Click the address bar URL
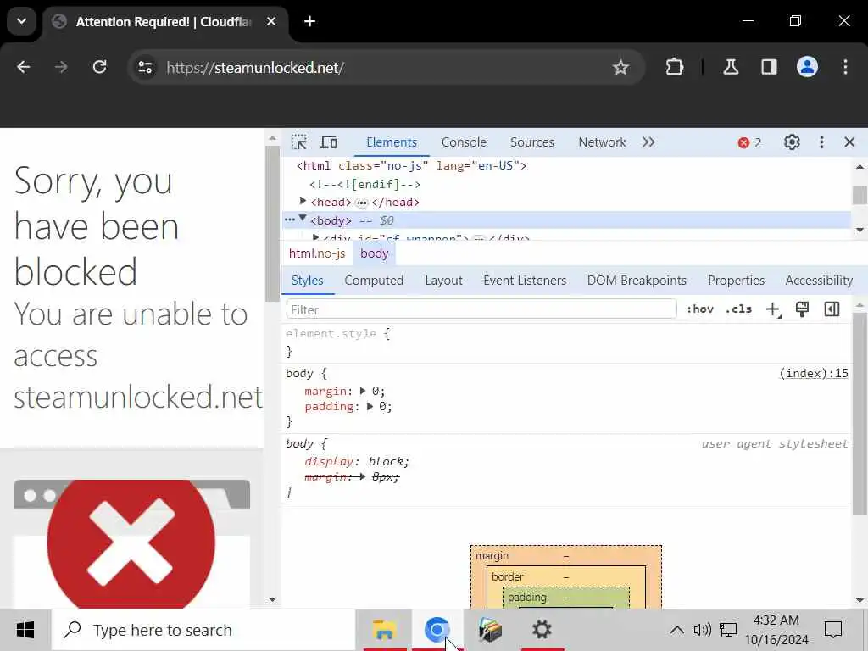868x651 pixels. click(255, 68)
